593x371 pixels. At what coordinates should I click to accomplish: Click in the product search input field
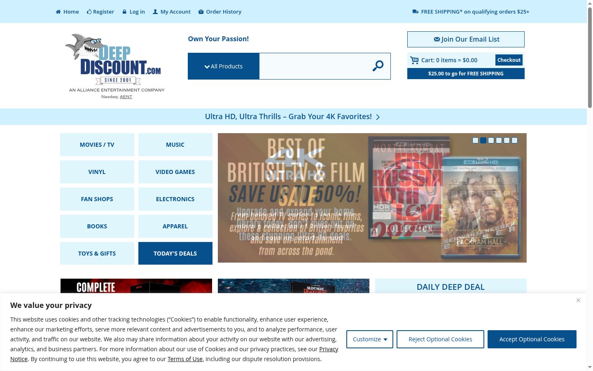[x=313, y=66]
